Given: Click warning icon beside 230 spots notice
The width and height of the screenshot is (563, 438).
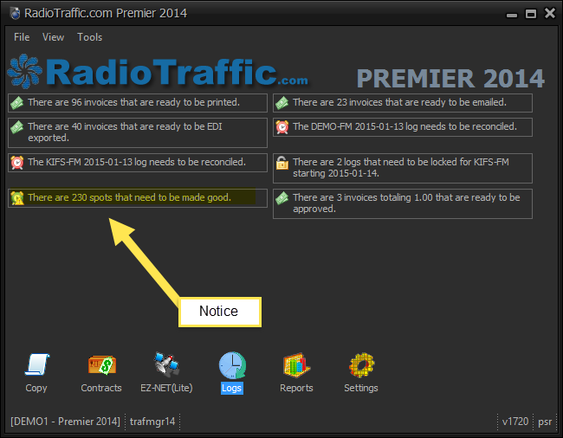Looking at the screenshot, I should coord(16,198).
